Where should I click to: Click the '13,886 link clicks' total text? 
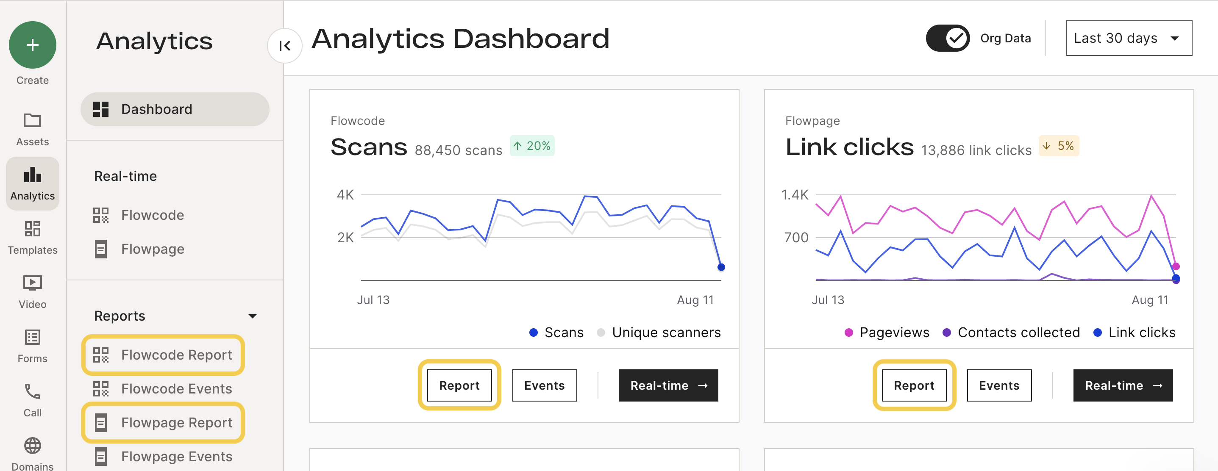(976, 150)
